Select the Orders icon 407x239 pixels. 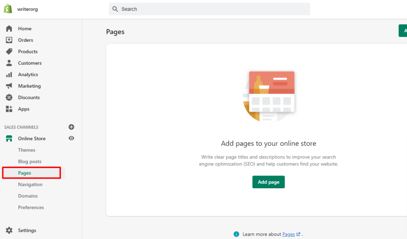pyautogui.click(x=9, y=40)
